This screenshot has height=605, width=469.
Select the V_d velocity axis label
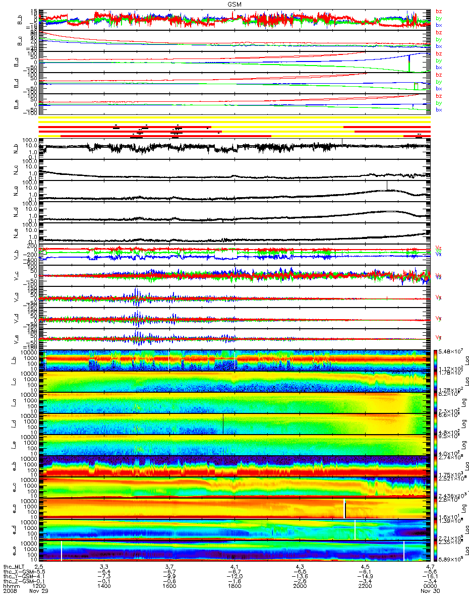click(15, 318)
